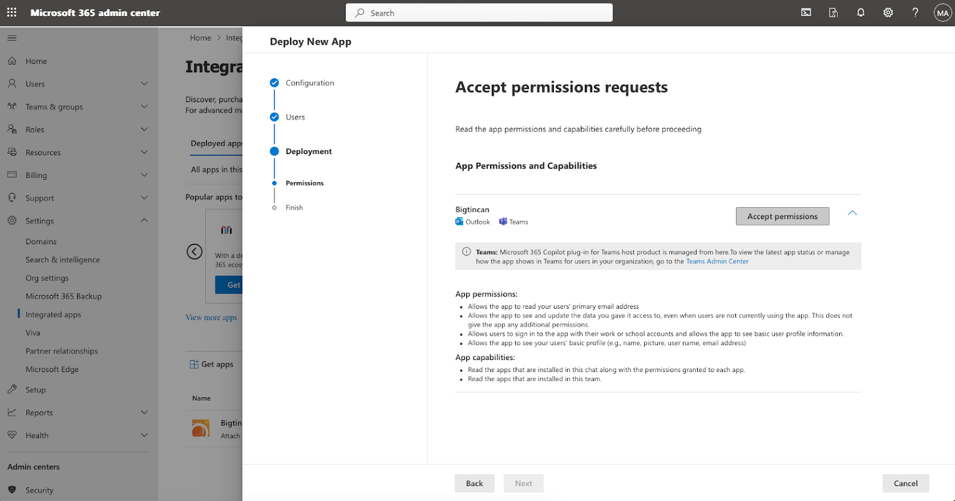Viewport: 955px width, 501px height.
Task: Open the app launcher waffle icon
Action: click(x=12, y=13)
